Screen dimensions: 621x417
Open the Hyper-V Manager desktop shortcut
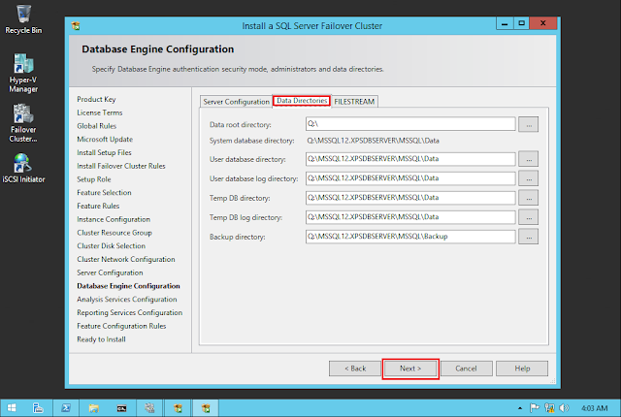(23, 73)
